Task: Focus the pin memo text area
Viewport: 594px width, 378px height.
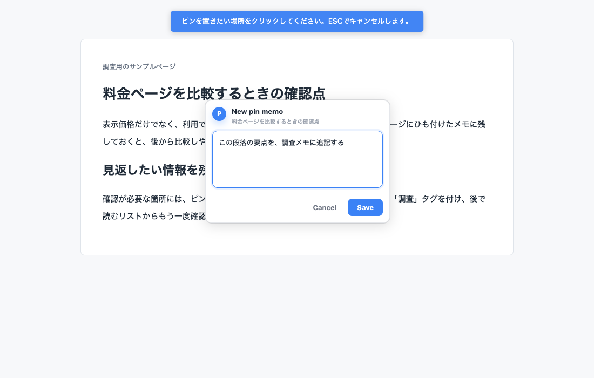Action: point(298,159)
